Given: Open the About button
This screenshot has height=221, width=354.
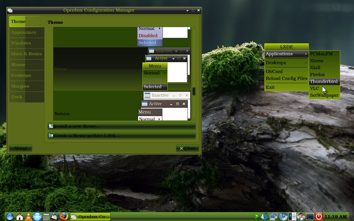Looking at the screenshot, I should pyautogui.click(x=20, y=148).
